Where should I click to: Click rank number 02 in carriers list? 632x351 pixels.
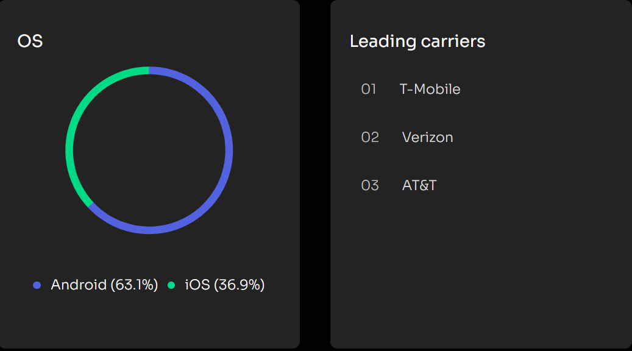click(370, 137)
